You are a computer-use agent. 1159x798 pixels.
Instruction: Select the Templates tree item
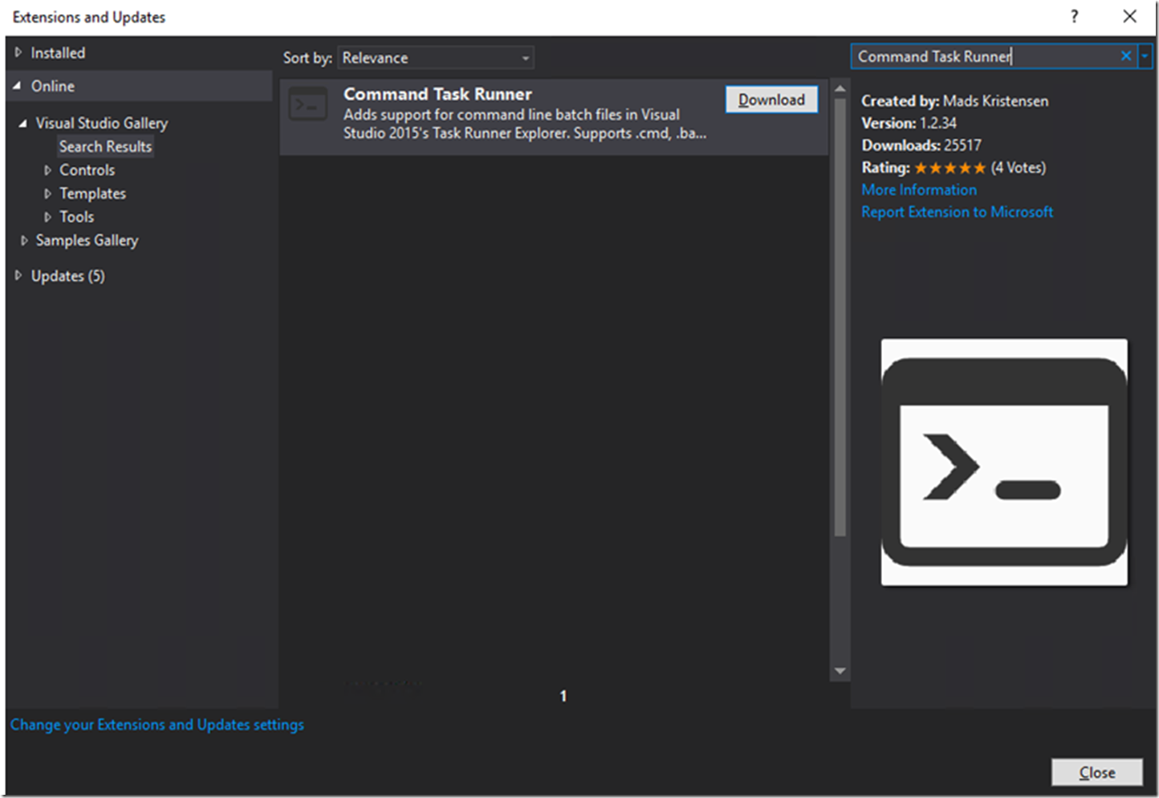[x=93, y=193]
